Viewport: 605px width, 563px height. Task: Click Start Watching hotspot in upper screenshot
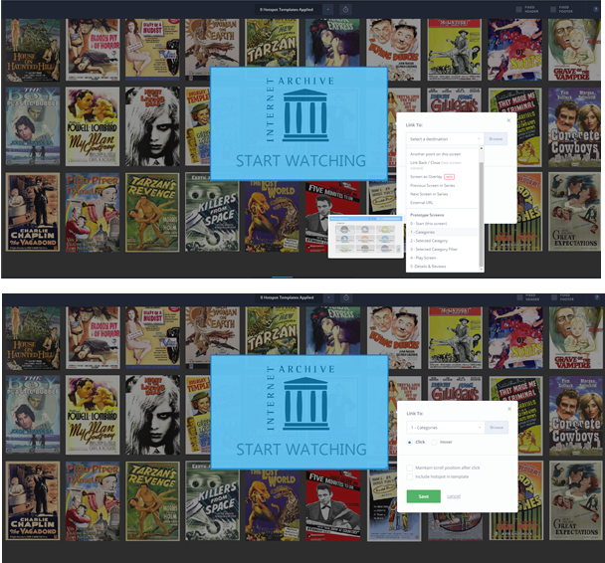pos(300,123)
